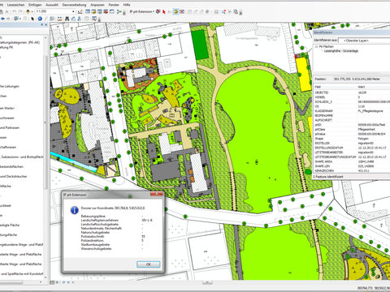Open the Python window icon
The height and width of the screenshot is (292, 390).
pos(111,11)
